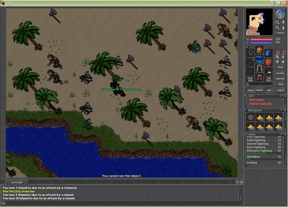
Task: Click the Fishing skill row
Action: click(264, 163)
